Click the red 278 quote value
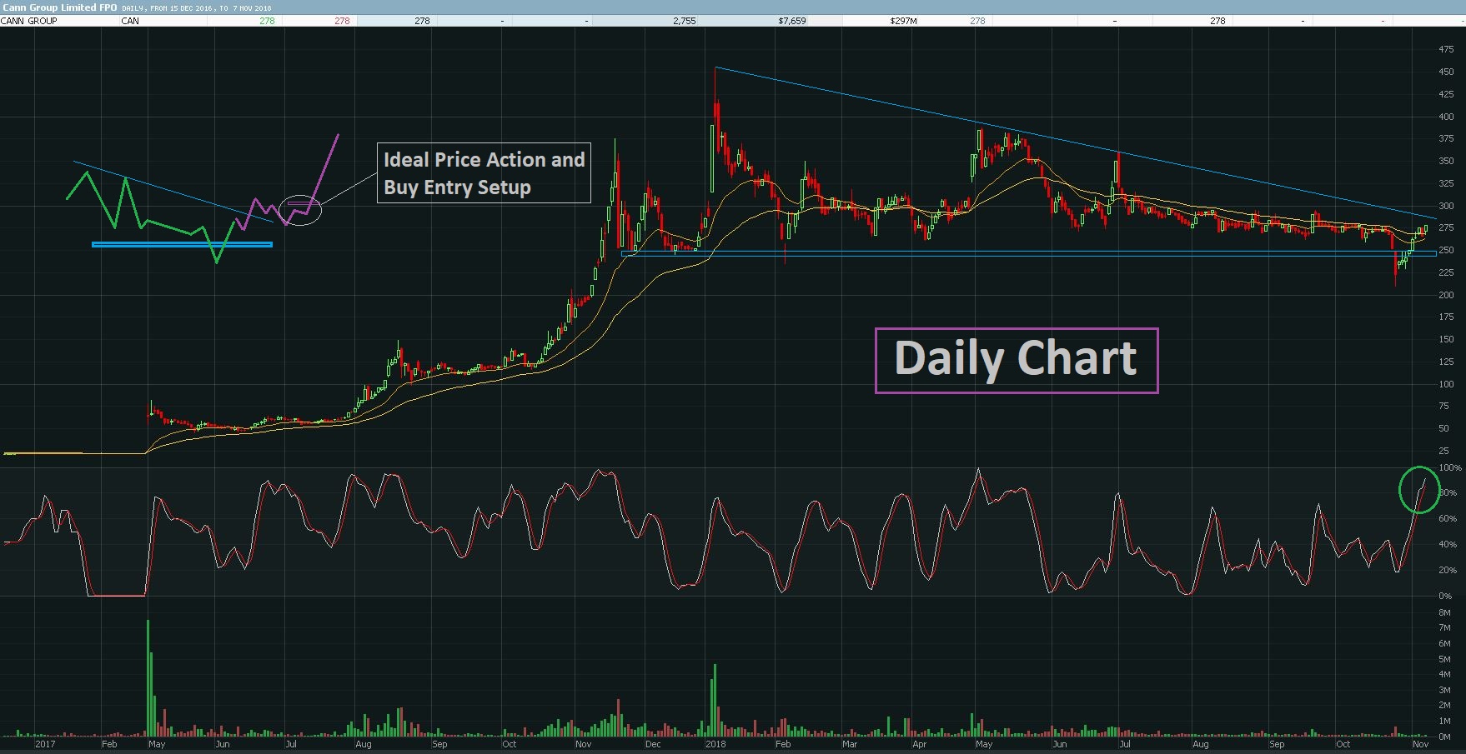This screenshot has height=754, width=1466. tap(342, 21)
